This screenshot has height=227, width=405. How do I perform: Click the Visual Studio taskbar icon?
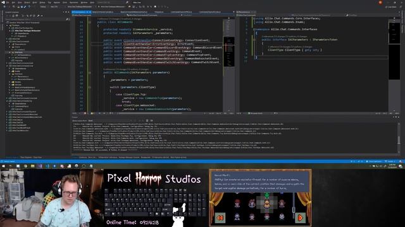40,166
